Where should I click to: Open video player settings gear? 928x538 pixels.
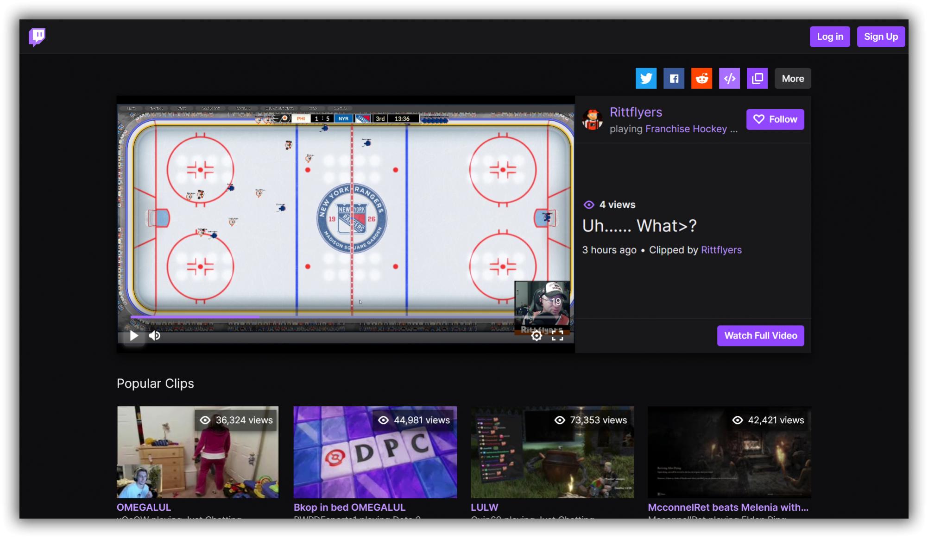537,336
